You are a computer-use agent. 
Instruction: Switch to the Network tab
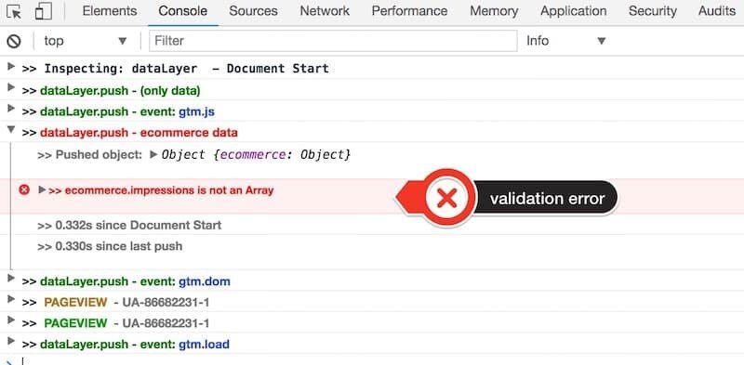pyautogui.click(x=325, y=11)
